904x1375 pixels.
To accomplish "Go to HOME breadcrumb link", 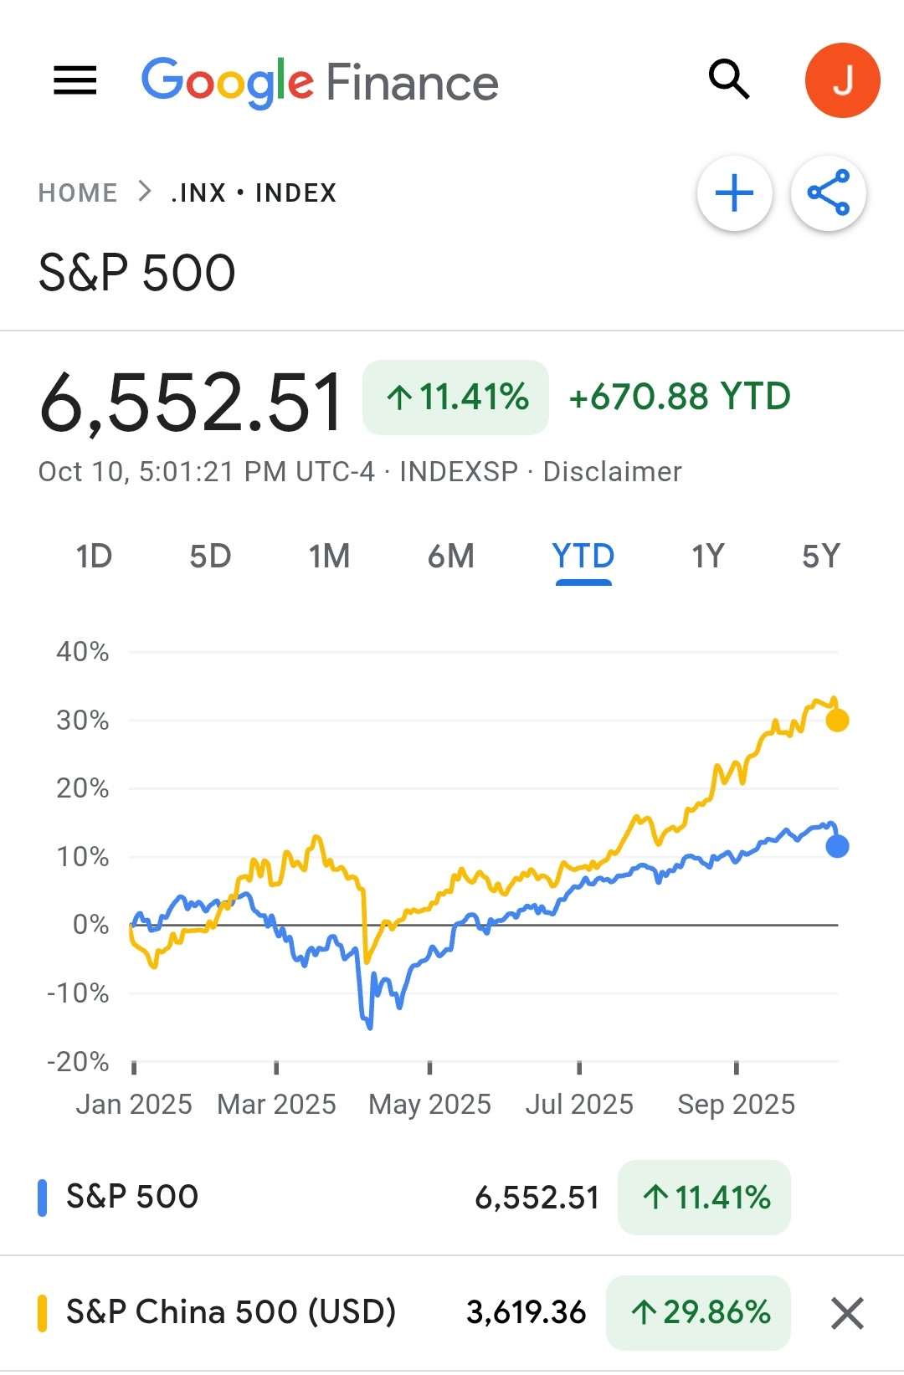I will 78,193.
